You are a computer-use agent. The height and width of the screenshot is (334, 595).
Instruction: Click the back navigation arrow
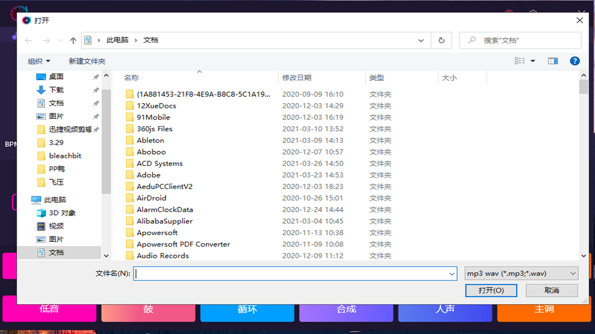tap(28, 40)
